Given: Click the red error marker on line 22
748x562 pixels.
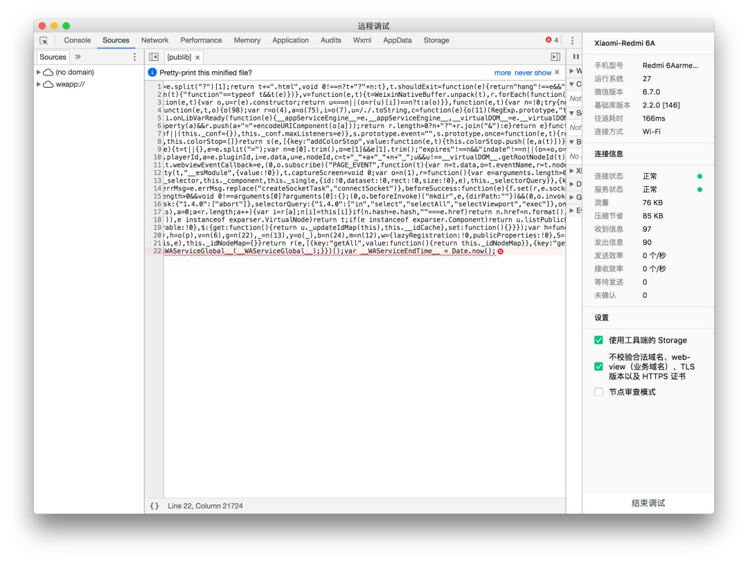Looking at the screenshot, I should tap(501, 251).
